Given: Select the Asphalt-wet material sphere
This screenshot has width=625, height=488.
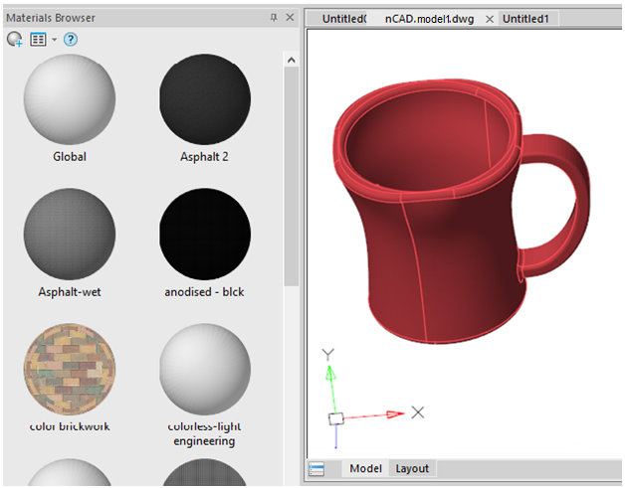Looking at the screenshot, I should click(70, 234).
